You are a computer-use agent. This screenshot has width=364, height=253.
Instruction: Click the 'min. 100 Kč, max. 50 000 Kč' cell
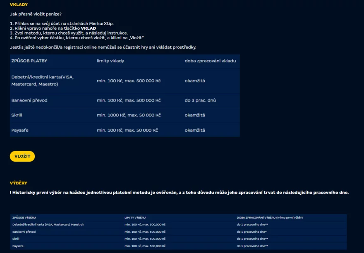[x=127, y=130]
